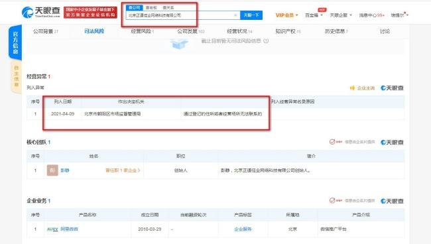Open the 百宝箱 dropdown menu
431x244 pixels.
point(314,15)
